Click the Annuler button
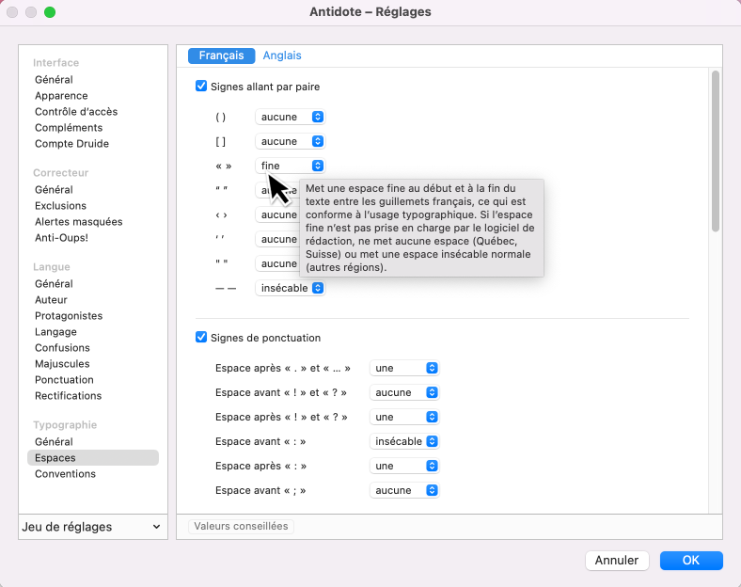The height and width of the screenshot is (587, 741). (617, 560)
